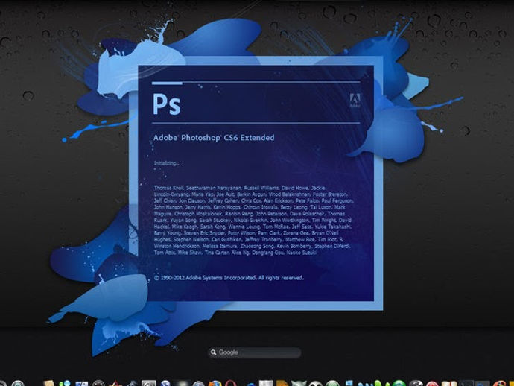Click the Adobe logo on splash screen
This screenshot has width=514, height=386.
355,101
